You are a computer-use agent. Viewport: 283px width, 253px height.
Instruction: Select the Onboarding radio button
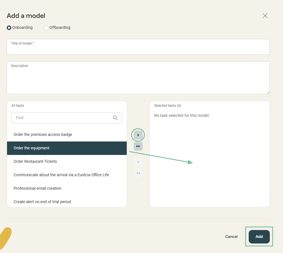(x=9, y=28)
